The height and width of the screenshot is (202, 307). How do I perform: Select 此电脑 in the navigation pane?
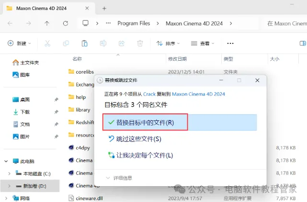23,161
